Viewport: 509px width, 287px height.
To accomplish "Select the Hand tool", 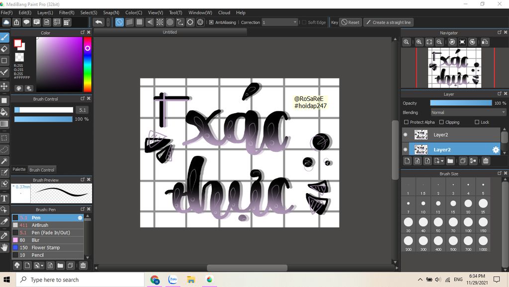I will coord(4,248).
